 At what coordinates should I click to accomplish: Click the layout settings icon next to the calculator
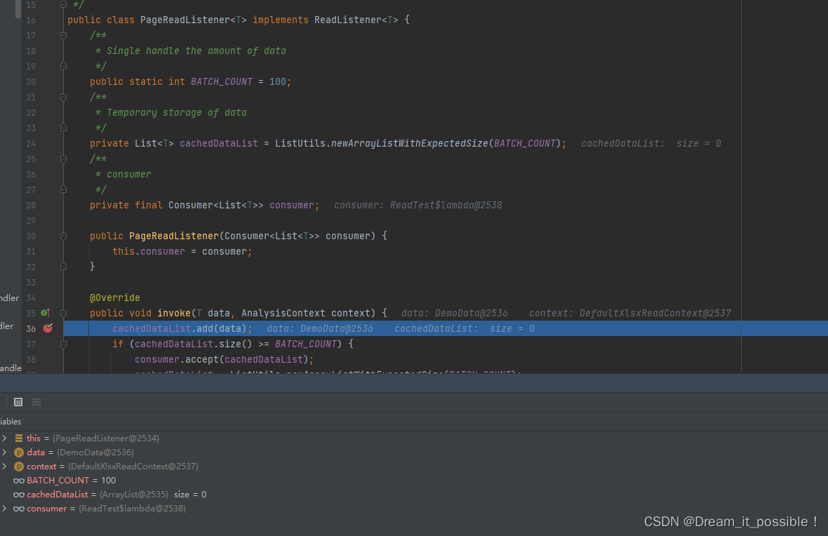pos(36,401)
